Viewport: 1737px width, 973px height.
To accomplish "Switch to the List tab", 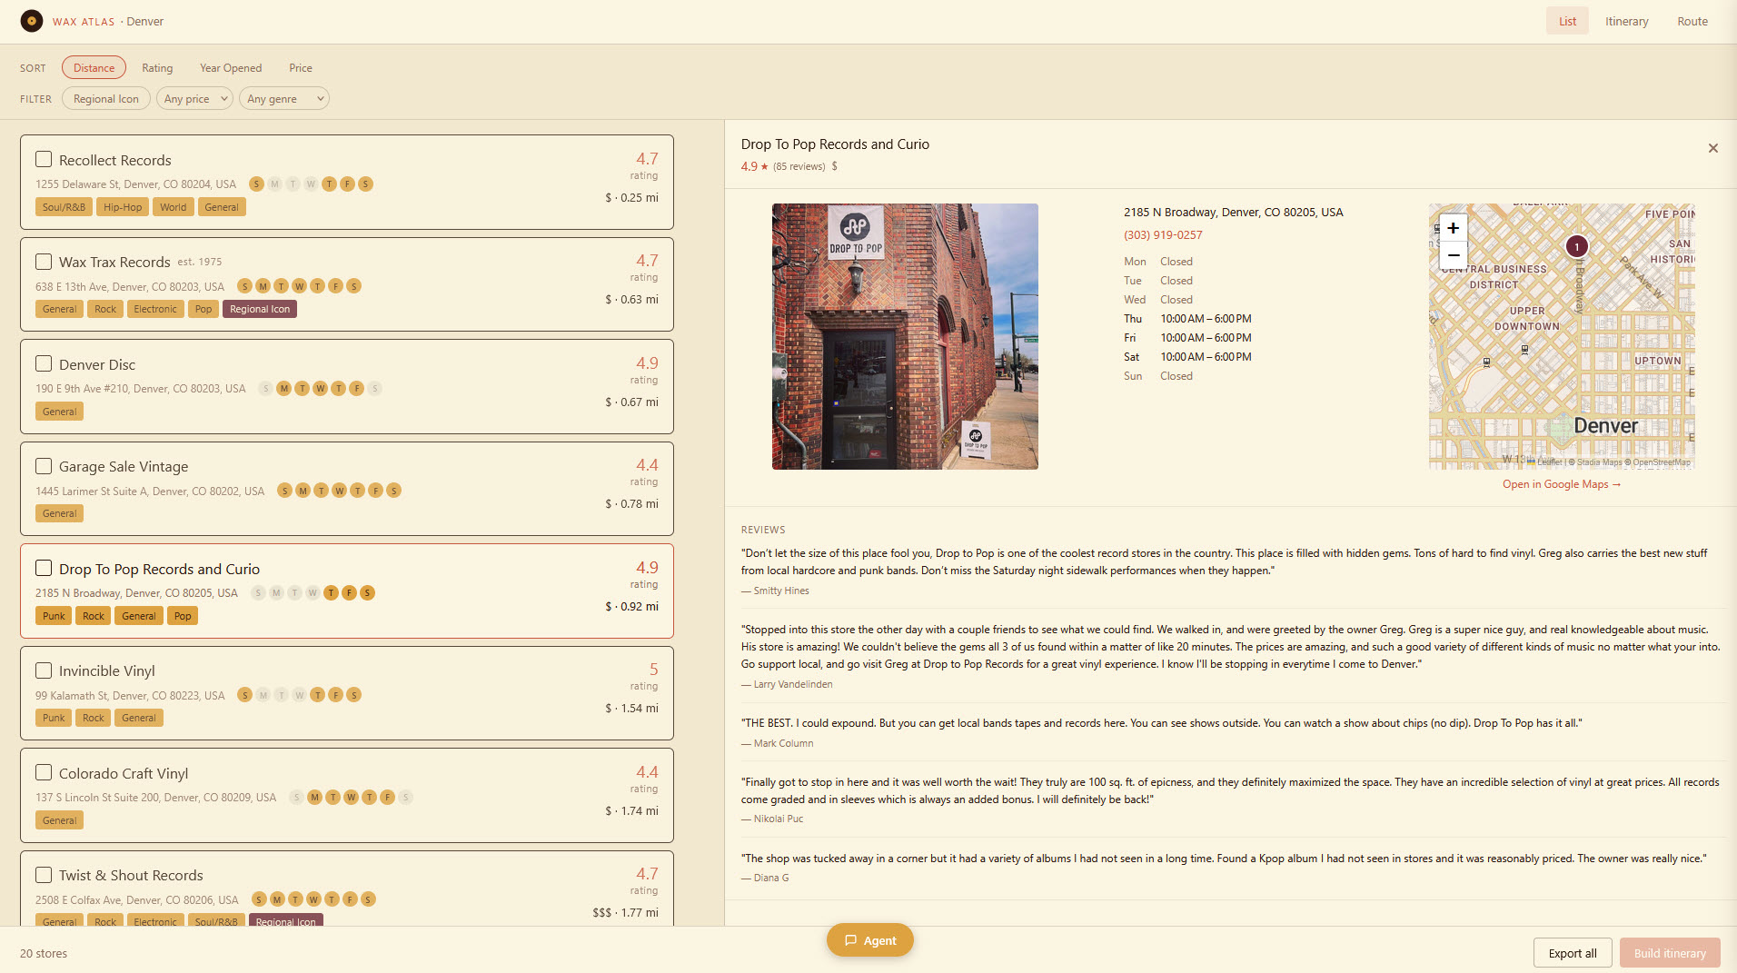I will tap(1567, 21).
